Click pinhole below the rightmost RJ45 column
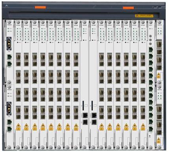169x153 pixels. pyautogui.click(x=150, y=136)
